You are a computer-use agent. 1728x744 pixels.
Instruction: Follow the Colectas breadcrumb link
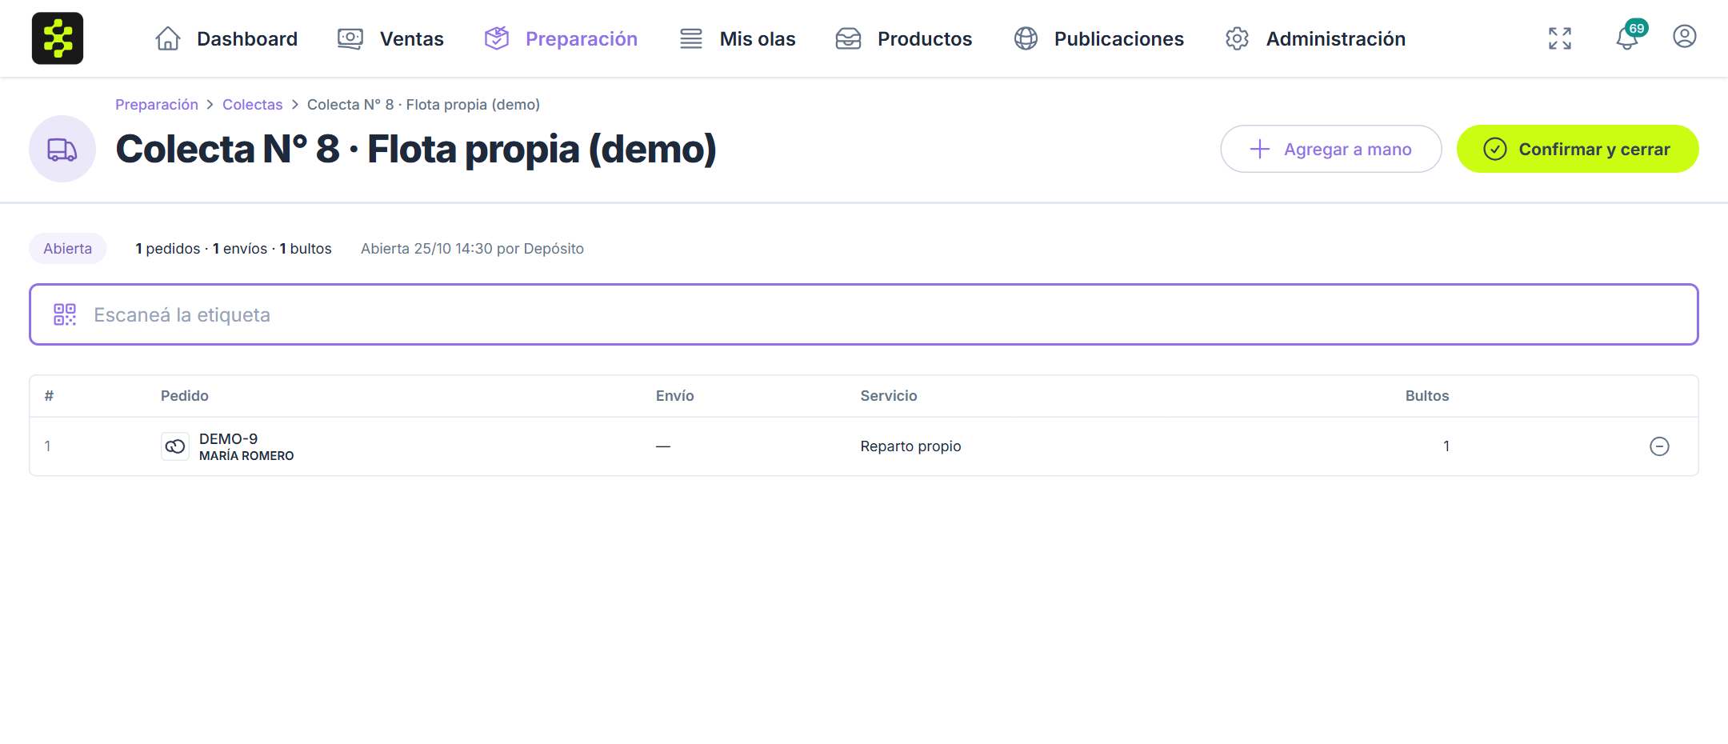coord(253,105)
